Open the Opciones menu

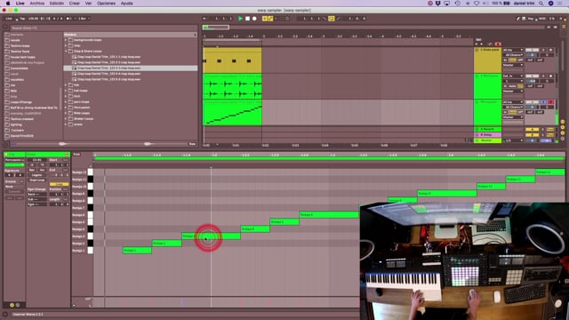tap(106, 4)
